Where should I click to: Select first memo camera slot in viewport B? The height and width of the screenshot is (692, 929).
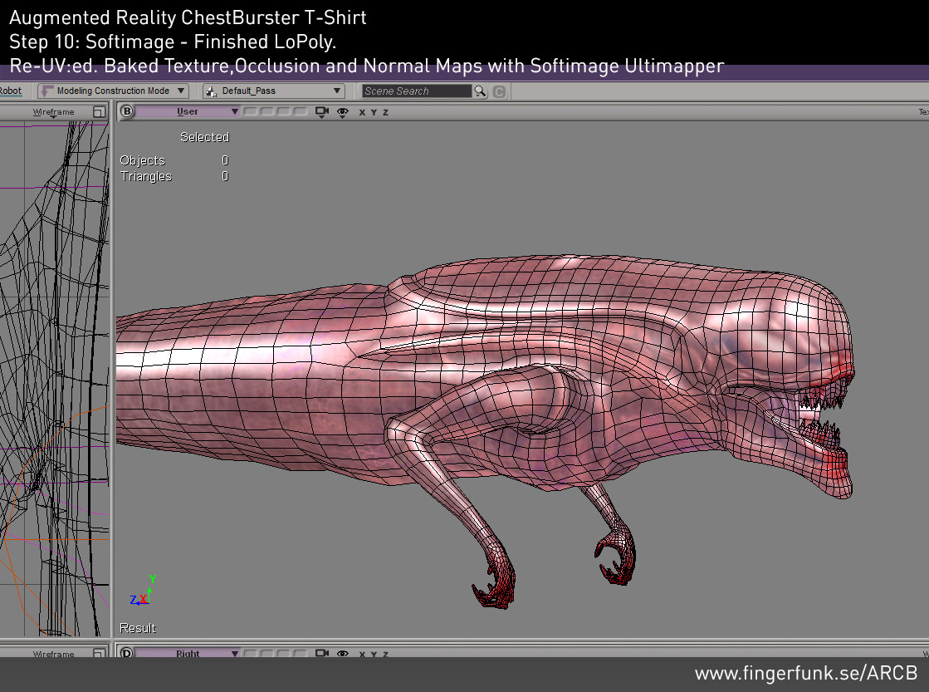pyautogui.click(x=251, y=110)
